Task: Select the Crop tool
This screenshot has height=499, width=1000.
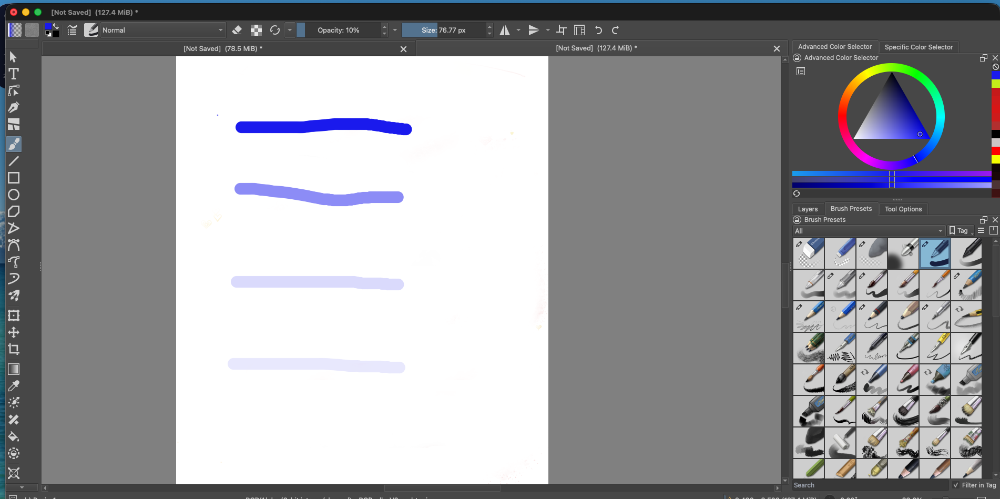Action: (14, 349)
